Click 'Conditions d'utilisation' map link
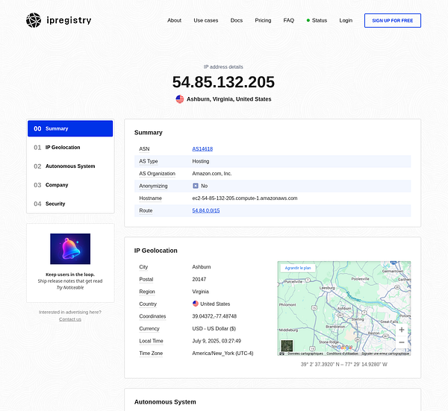Screen dimensions: 448x411 [342, 354]
